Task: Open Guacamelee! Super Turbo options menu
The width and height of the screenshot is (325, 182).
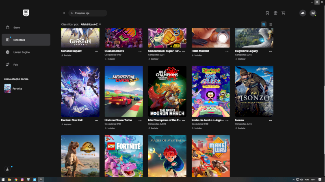Action: 184,51
